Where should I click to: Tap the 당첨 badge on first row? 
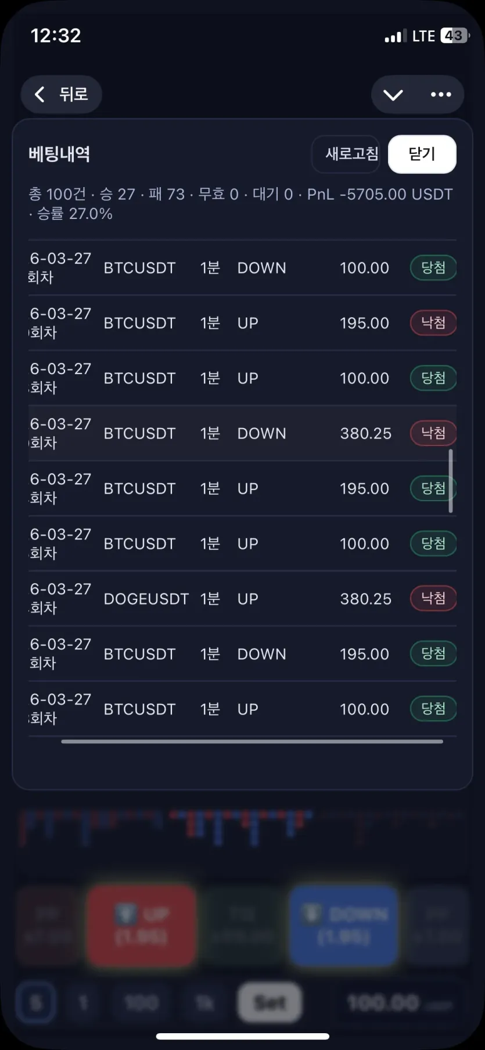tap(433, 268)
